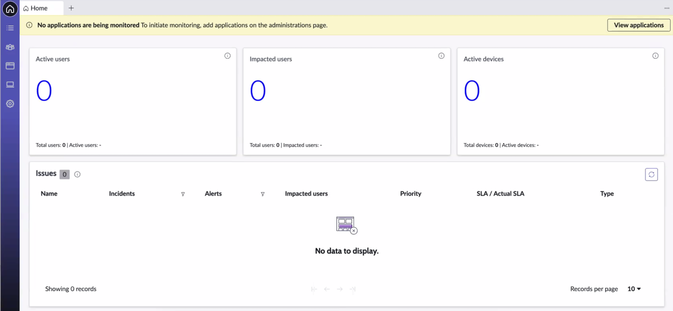Viewport: 673px width, 311px height.
Task: Click the Priority column header
Action: point(411,193)
